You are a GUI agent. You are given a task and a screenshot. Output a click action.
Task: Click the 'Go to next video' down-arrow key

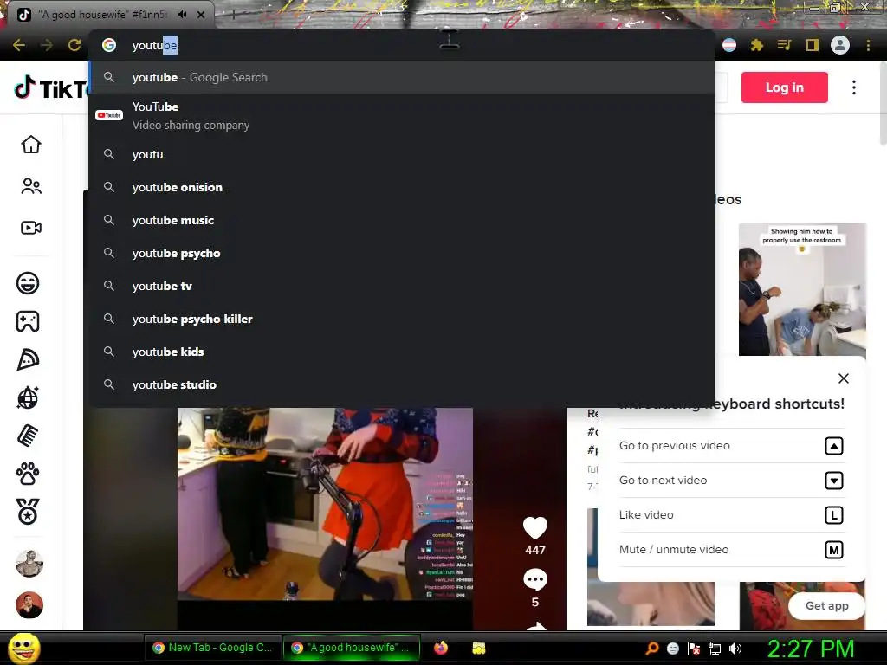coord(834,481)
